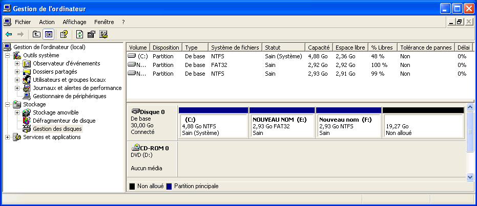Click the Stockage tree icon

tap(17, 104)
